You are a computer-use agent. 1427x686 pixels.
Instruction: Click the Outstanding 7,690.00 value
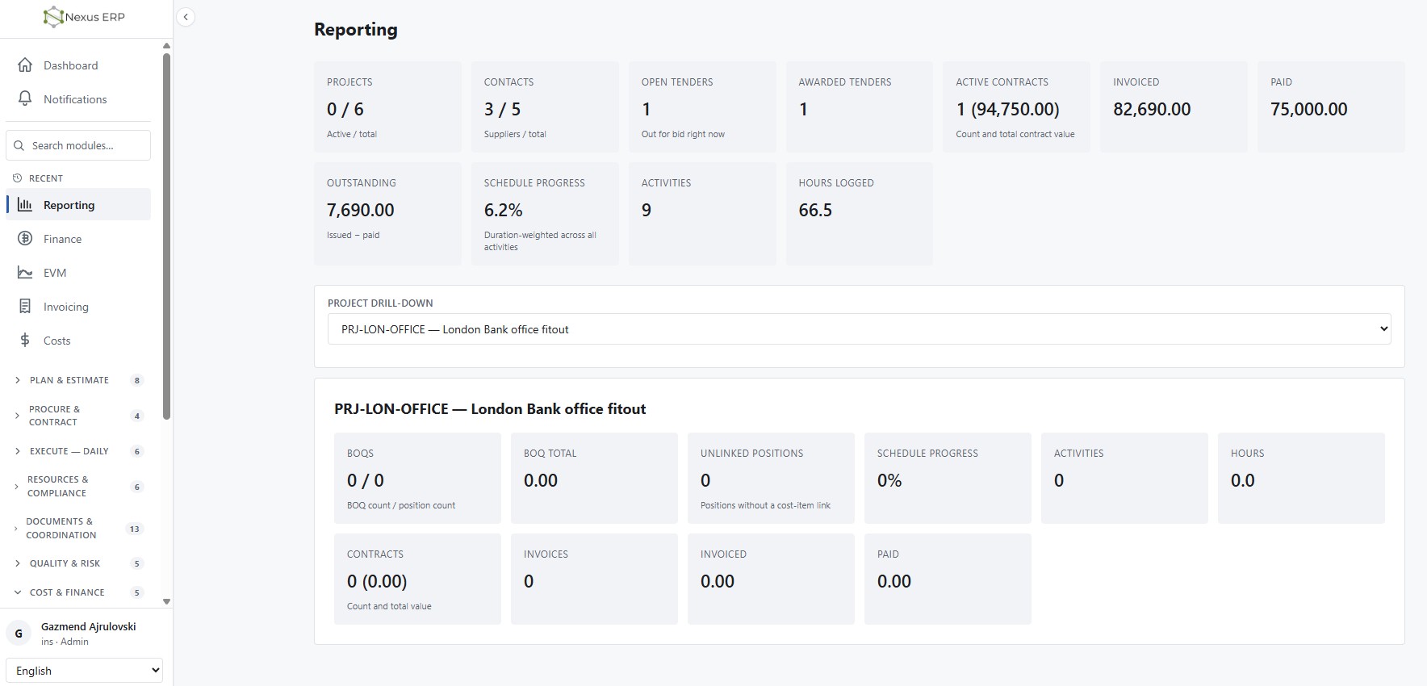tap(361, 210)
